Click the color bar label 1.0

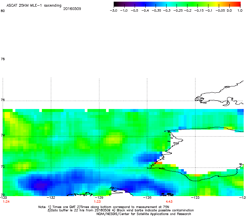pyautogui.click(x=240, y=11)
